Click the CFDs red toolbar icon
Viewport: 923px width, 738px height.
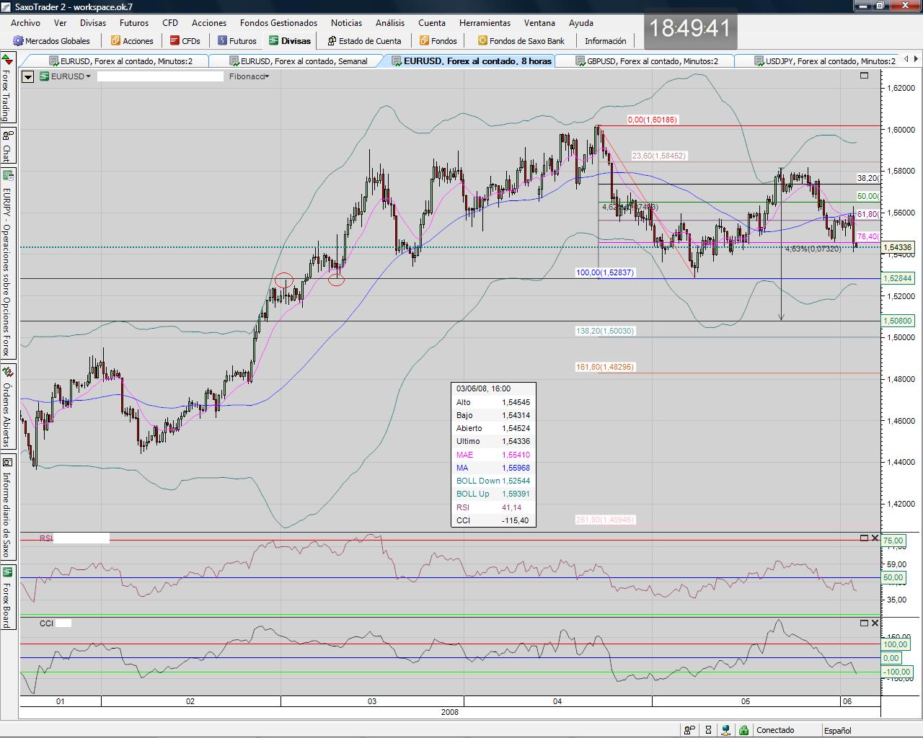pos(175,41)
